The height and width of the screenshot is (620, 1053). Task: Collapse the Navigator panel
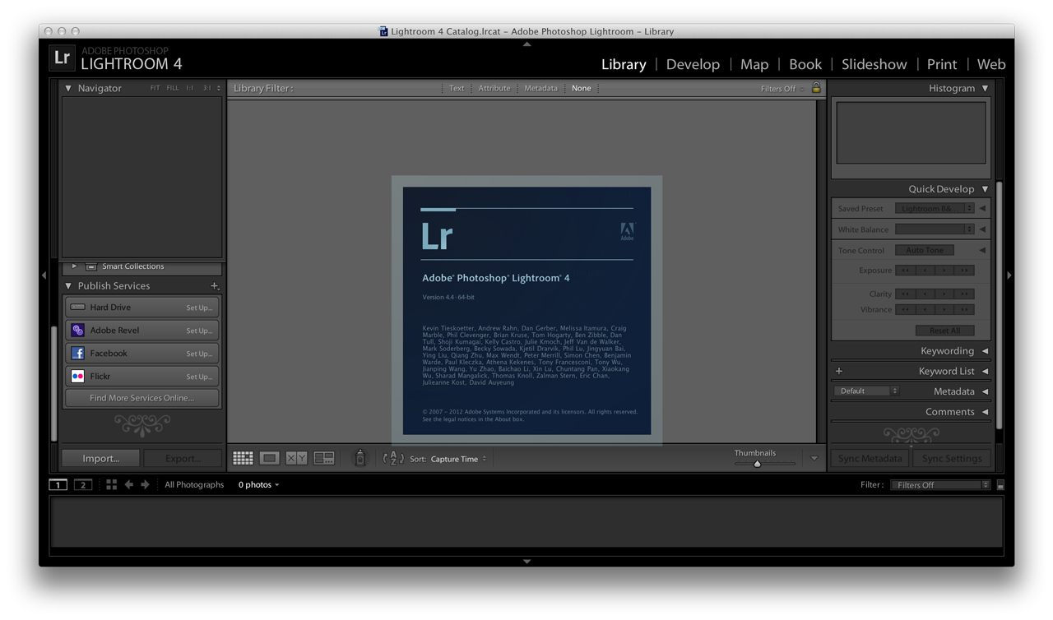pos(68,88)
